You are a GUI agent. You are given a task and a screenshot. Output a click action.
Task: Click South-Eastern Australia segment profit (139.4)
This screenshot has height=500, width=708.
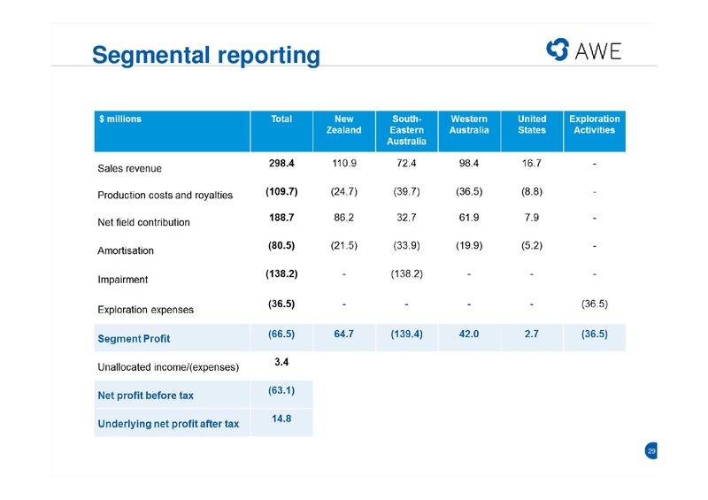[x=406, y=335]
